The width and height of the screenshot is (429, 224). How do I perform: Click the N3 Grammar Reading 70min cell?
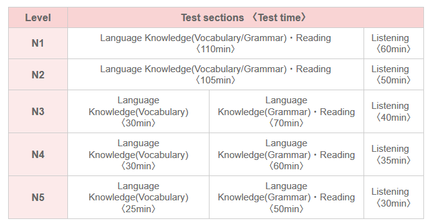click(x=286, y=111)
